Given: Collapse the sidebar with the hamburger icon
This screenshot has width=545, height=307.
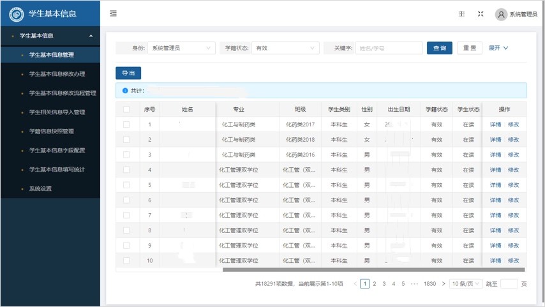Looking at the screenshot, I should (113, 13).
